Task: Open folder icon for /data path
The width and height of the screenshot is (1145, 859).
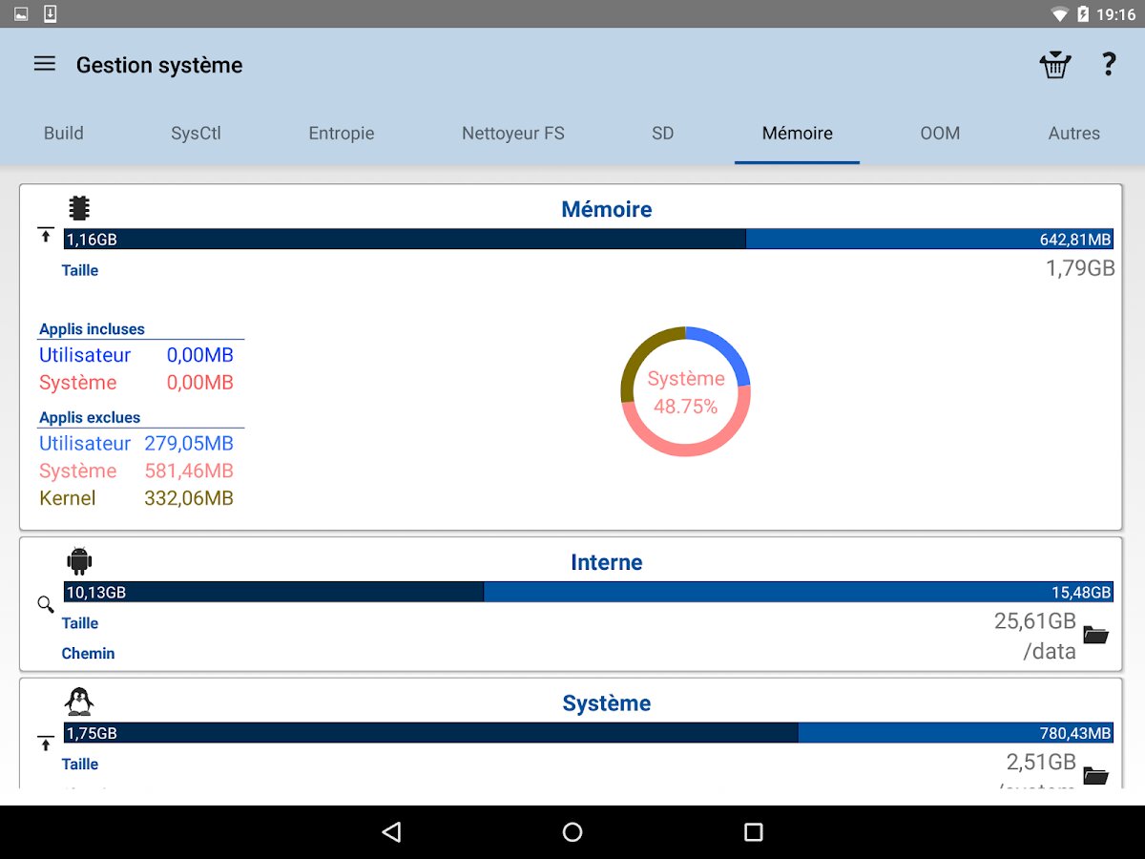Action: pyautogui.click(x=1095, y=635)
